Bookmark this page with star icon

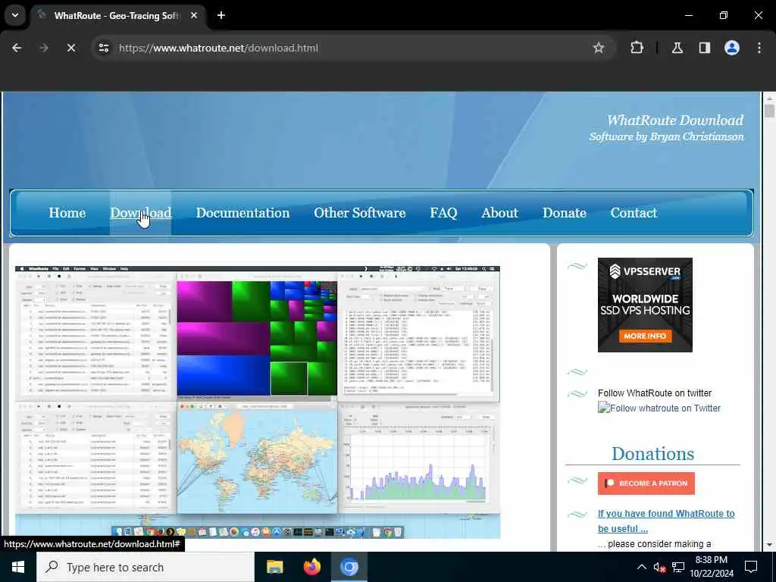click(599, 48)
